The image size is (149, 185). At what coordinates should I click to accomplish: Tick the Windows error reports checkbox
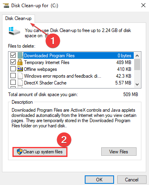(x=13, y=76)
